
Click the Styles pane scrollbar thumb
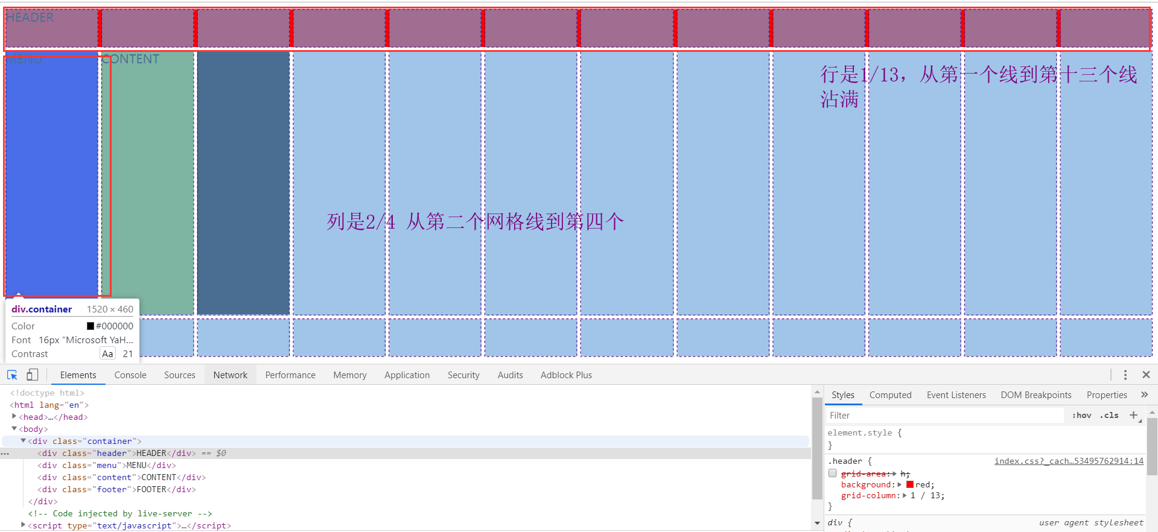point(1152,447)
